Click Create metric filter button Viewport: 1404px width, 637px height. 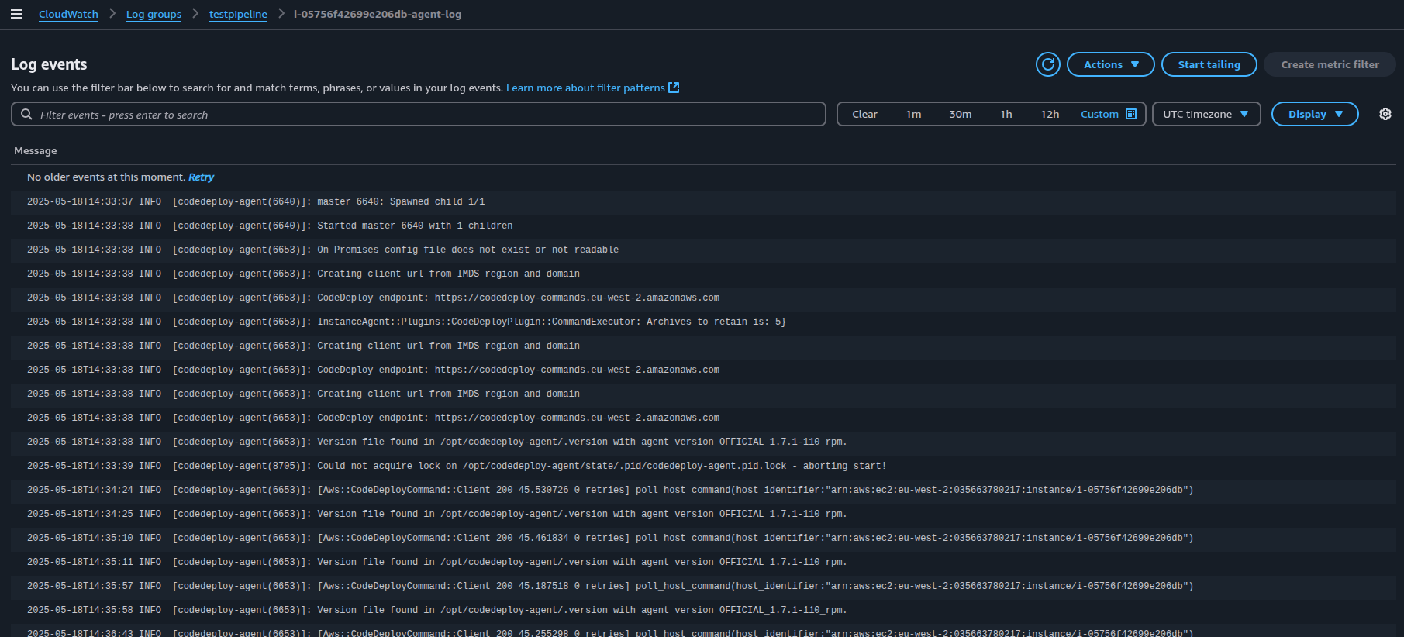coord(1330,64)
